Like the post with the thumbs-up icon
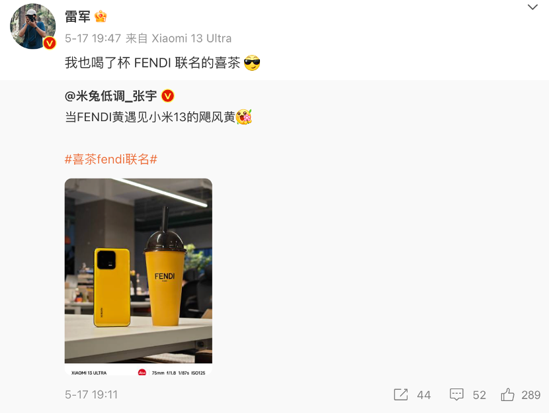 (507, 394)
